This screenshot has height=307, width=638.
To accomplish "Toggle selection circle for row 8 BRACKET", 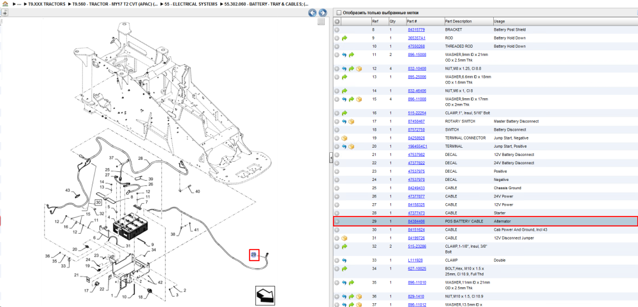I will tap(337, 30).
